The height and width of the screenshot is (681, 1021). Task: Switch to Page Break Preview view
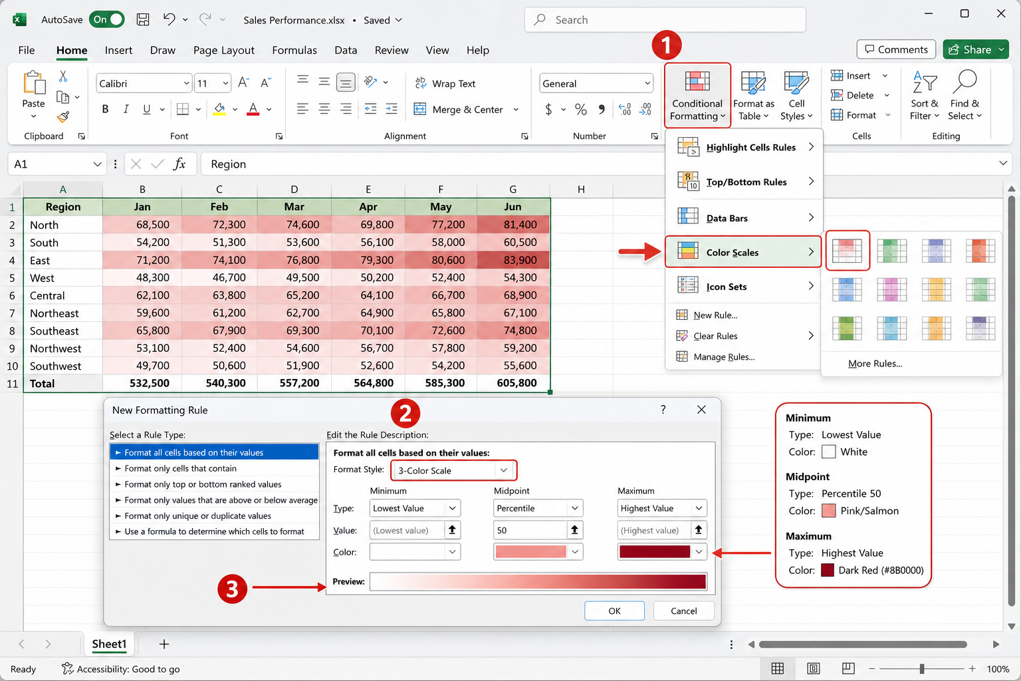click(x=848, y=668)
